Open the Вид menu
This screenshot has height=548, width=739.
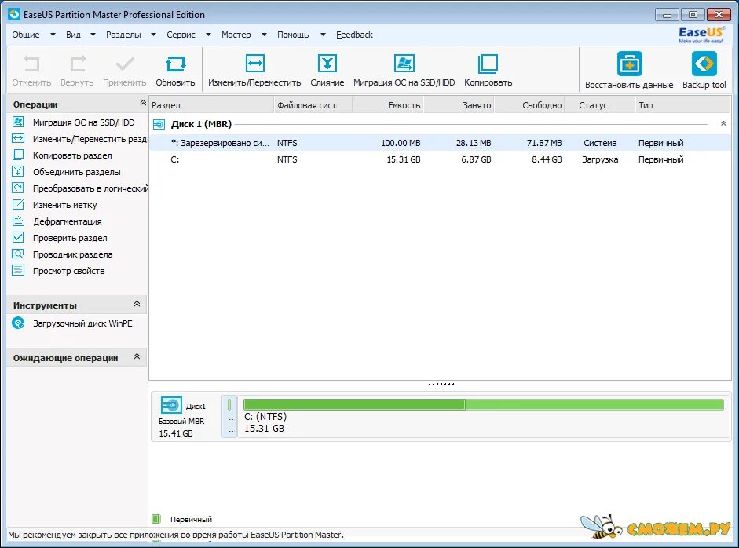73,35
